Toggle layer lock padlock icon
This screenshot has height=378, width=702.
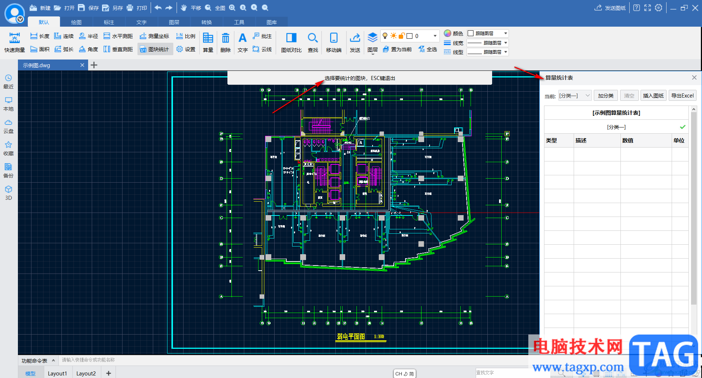coord(401,36)
